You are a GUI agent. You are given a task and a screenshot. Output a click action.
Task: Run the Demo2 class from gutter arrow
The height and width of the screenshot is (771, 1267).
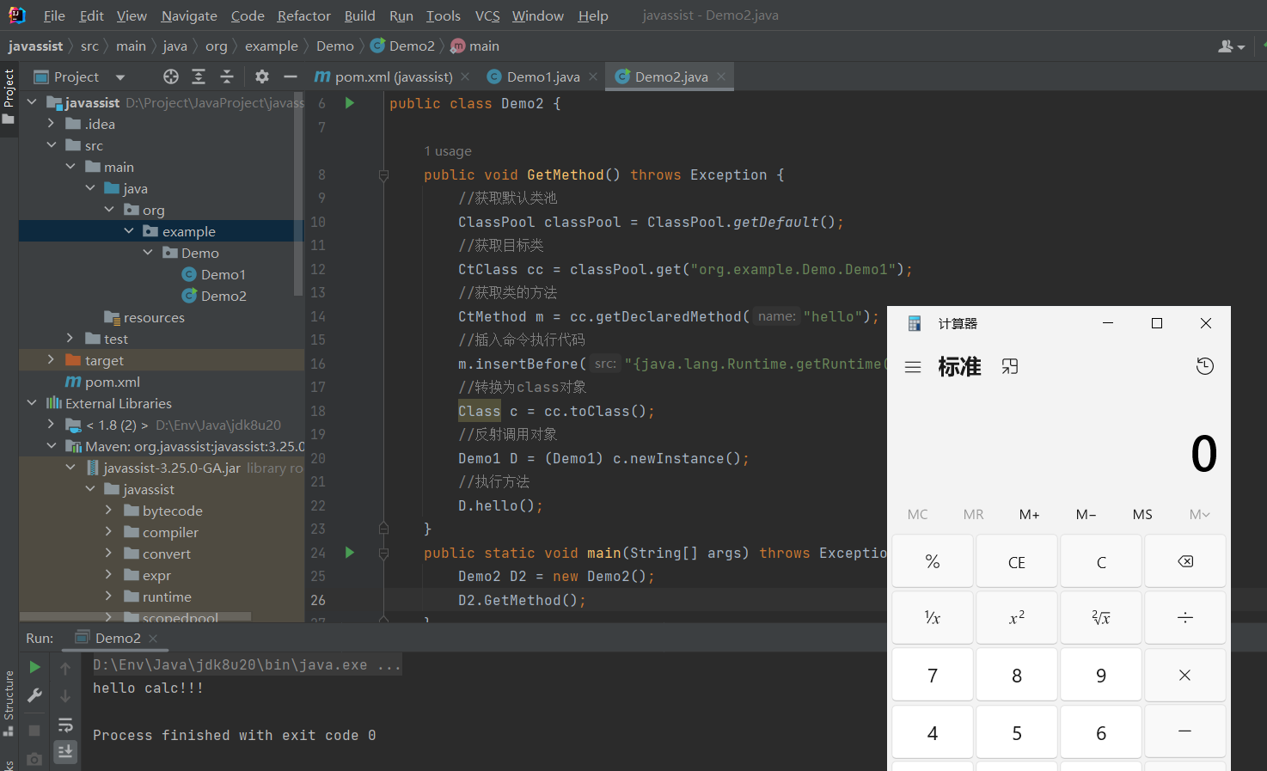coord(350,103)
